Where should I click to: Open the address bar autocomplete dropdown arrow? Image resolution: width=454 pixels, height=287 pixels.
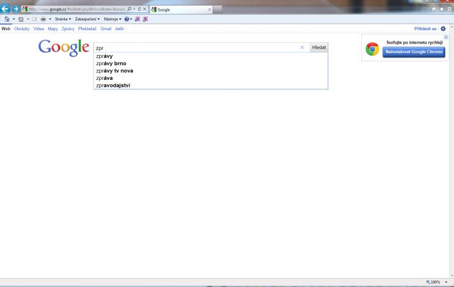pos(134,9)
